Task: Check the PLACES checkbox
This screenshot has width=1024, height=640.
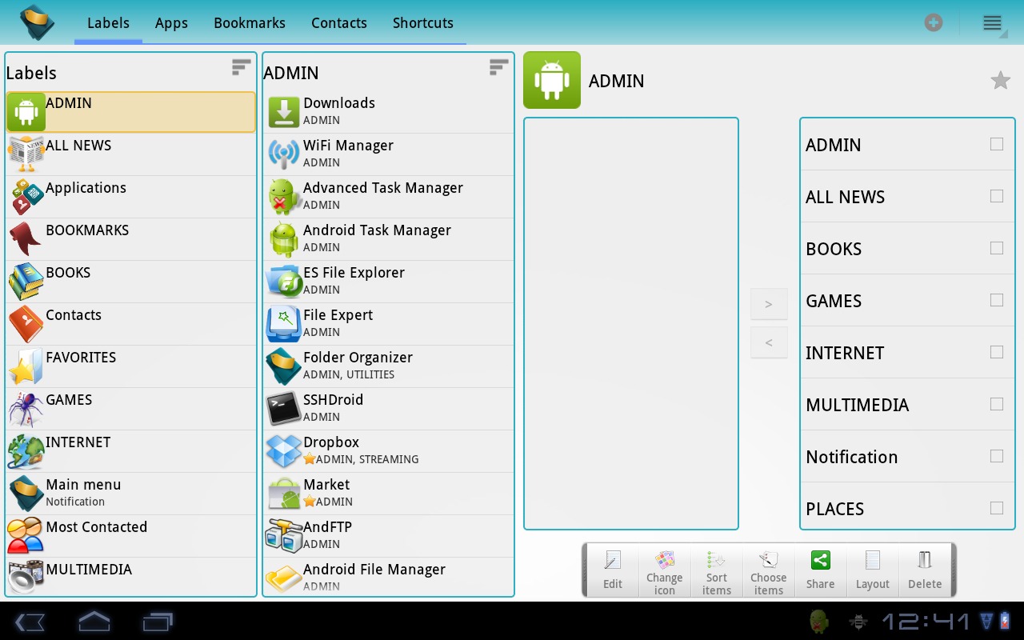Action: [x=996, y=508]
